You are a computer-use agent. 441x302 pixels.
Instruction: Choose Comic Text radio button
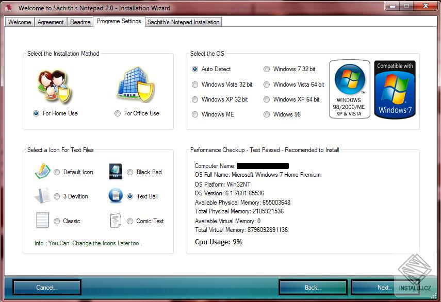coord(130,222)
